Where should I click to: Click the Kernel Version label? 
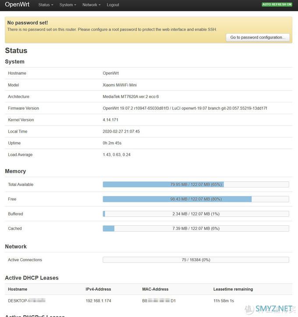21,120
